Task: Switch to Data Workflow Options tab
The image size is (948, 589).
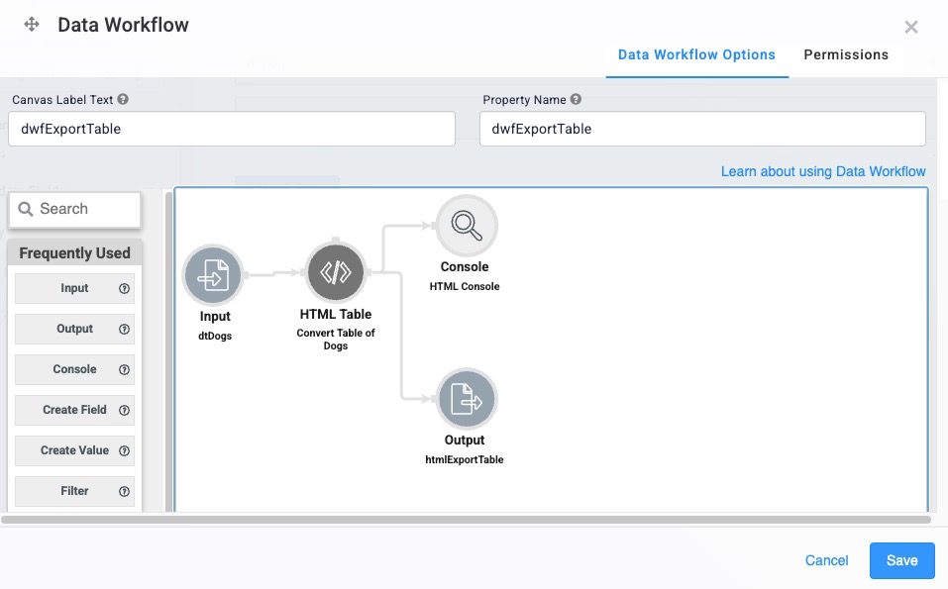Action: click(x=696, y=54)
